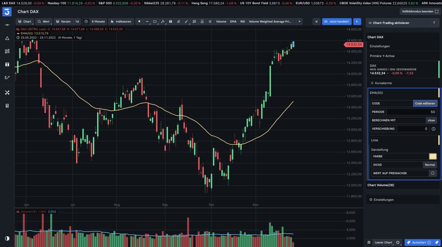The image size is (442, 247).
Task: Expand the indicator shortcuts dropdown arrow
Action: click(300, 21)
